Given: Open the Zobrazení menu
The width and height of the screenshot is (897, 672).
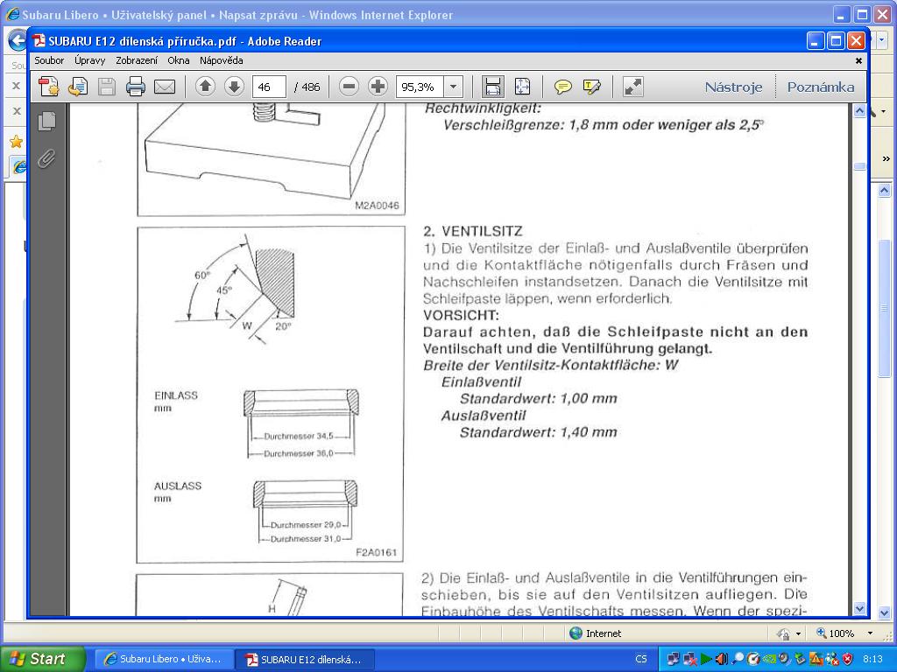Looking at the screenshot, I should pyautogui.click(x=137, y=60).
